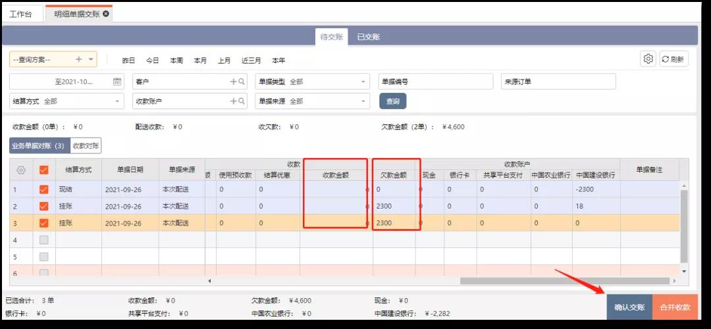Open table column settings gear icon
This screenshot has width=711, height=329.
[21, 170]
